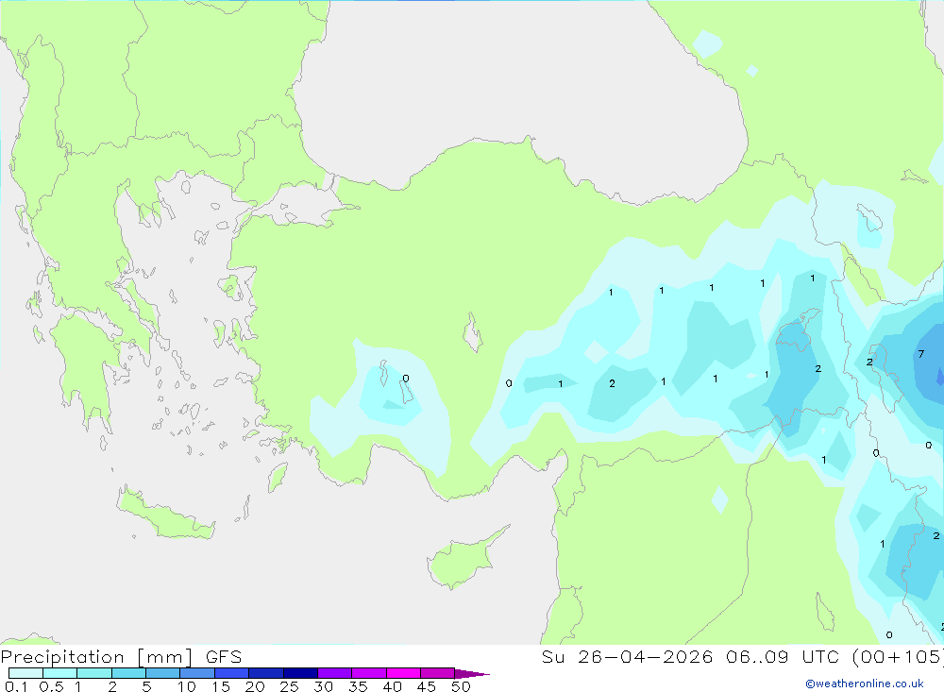Click the '45' legend scale label

pyautogui.click(x=427, y=686)
